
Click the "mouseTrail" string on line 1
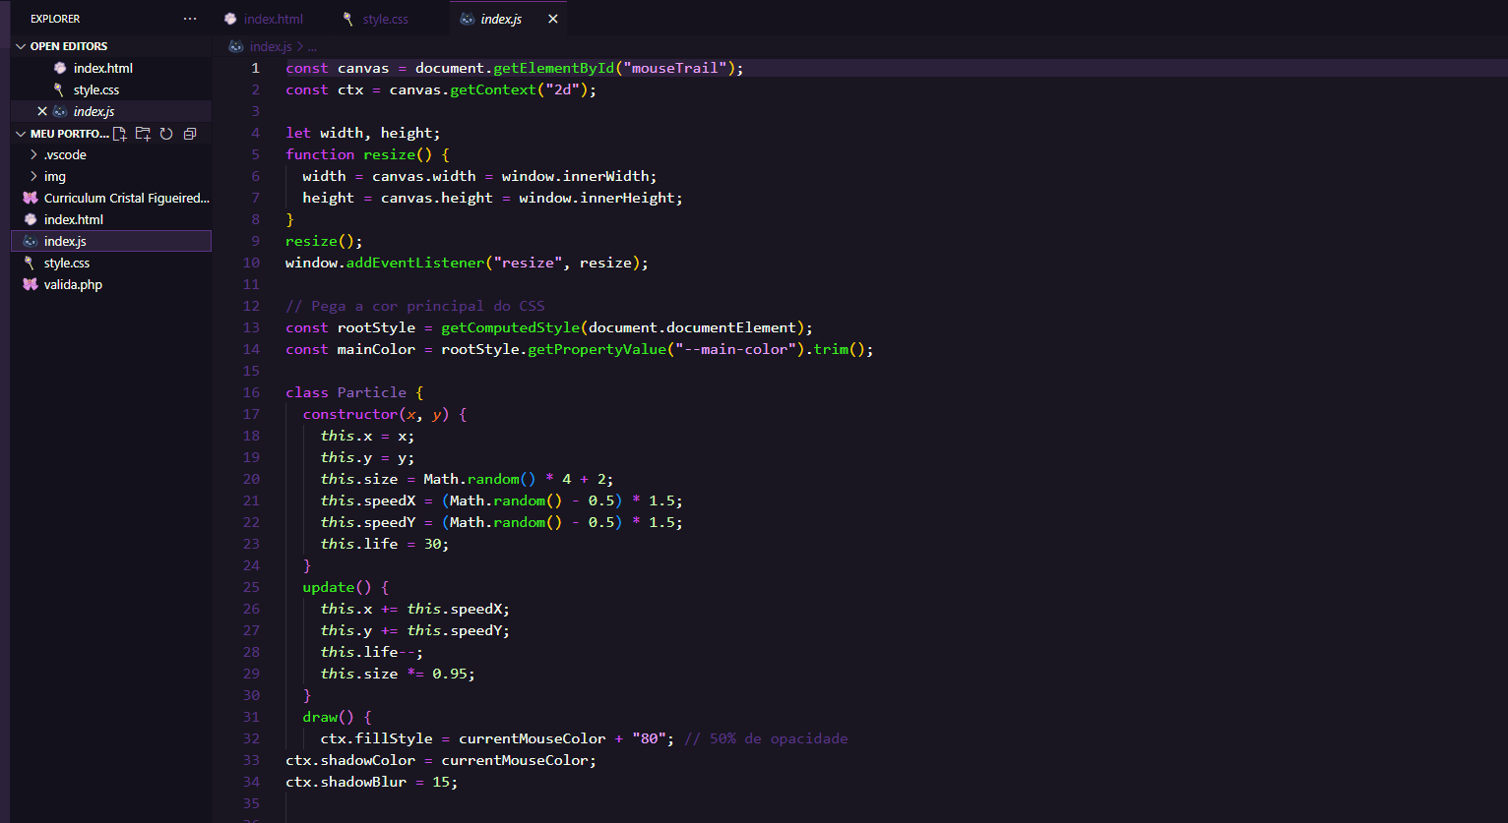[674, 68]
